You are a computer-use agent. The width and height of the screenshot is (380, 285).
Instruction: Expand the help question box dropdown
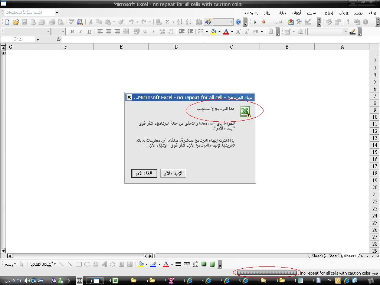[57, 12]
